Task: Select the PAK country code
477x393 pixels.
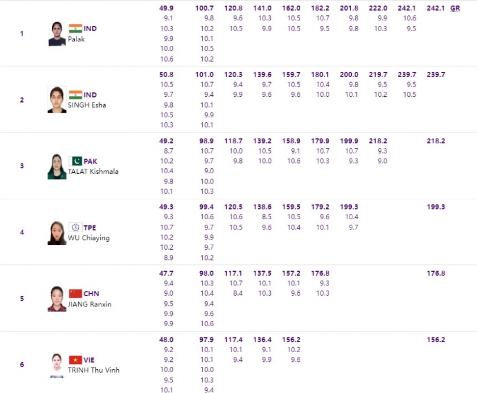Action: [90, 161]
